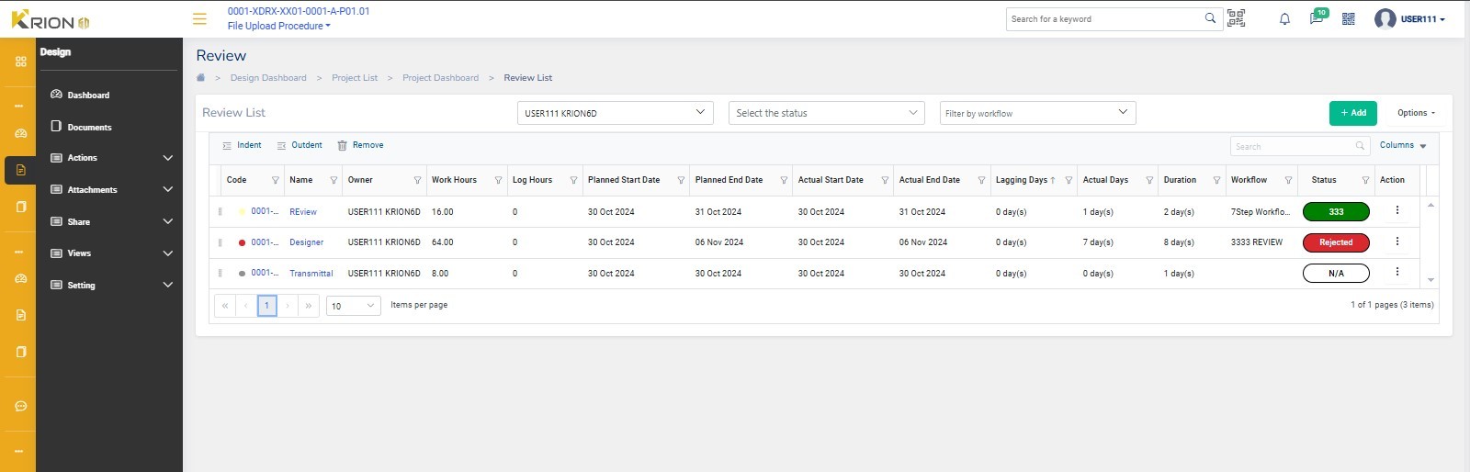Open Documents in the sidebar
The width and height of the screenshot is (1470, 472).
click(x=89, y=127)
